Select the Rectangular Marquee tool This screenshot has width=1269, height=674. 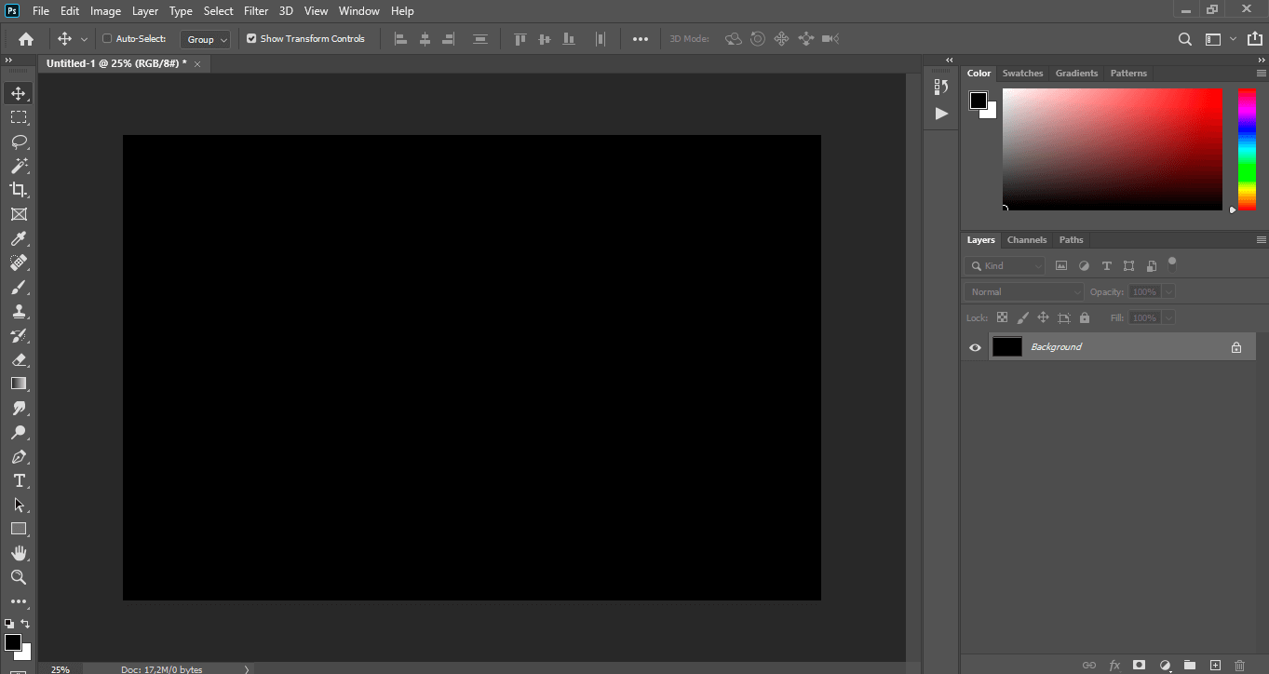click(x=19, y=117)
